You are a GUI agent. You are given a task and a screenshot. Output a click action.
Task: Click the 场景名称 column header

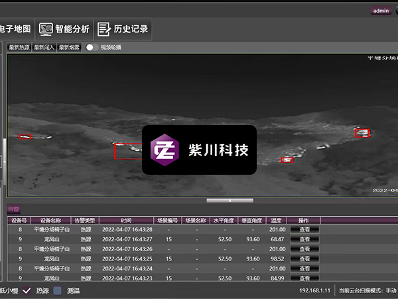tap(196, 221)
